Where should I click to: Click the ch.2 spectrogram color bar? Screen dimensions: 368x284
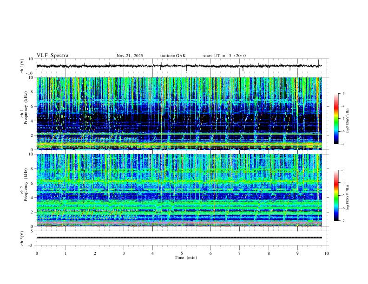click(336, 195)
